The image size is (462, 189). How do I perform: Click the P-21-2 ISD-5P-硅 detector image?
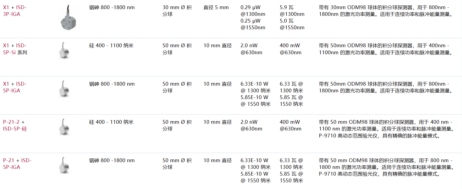point(64,127)
